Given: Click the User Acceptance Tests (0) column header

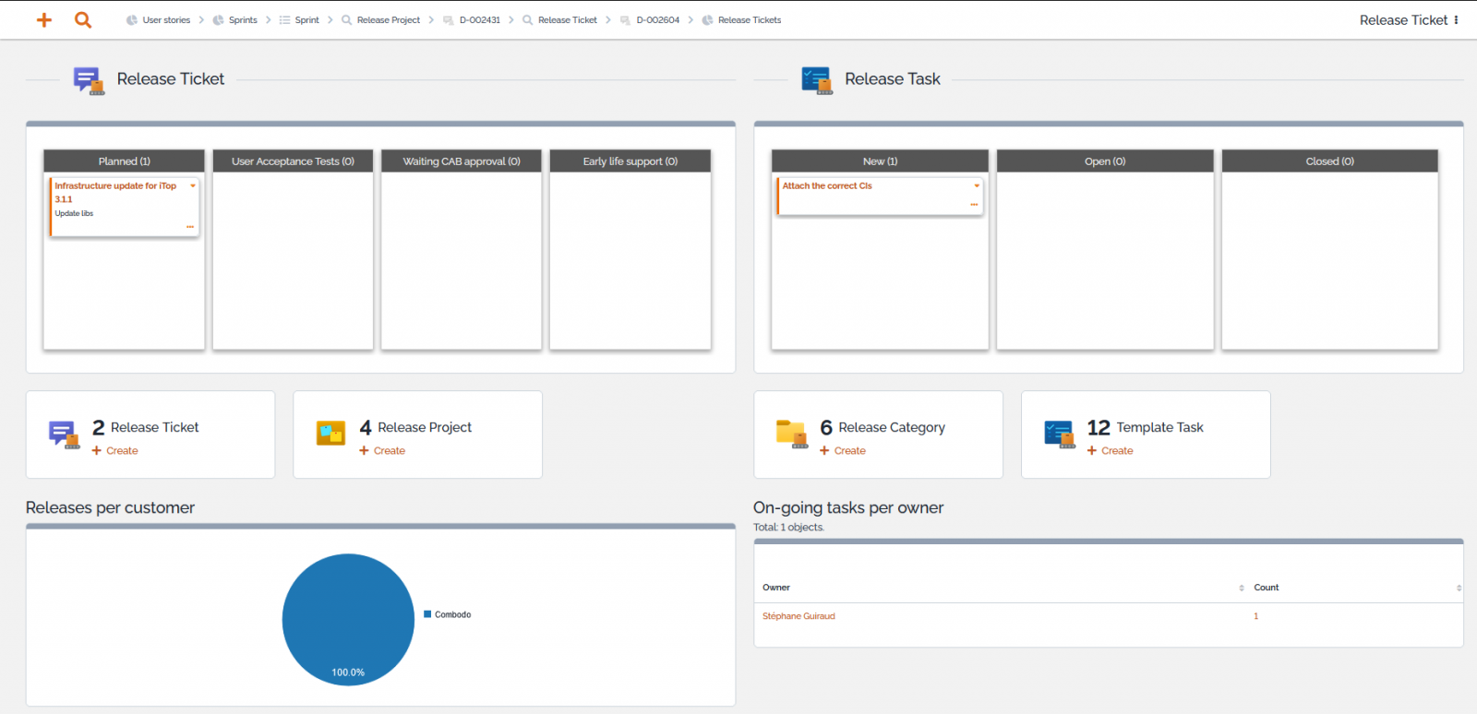Looking at the screenshot, I should 293,161.
